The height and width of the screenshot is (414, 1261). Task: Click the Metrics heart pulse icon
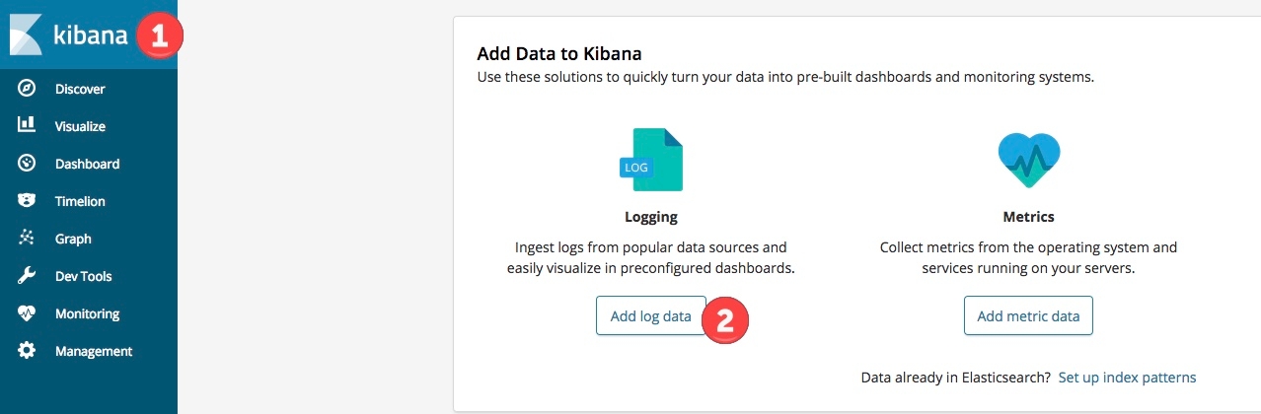[x=1028, y=160]
